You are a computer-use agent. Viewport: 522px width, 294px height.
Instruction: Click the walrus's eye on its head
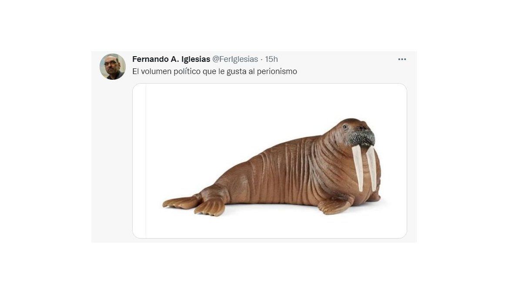pyautogui.click(x=345, y=127)
